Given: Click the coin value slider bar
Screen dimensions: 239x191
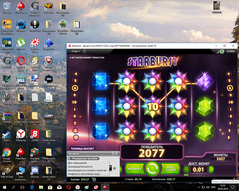Looking at the screenshot, I should [x=199, y=175].
